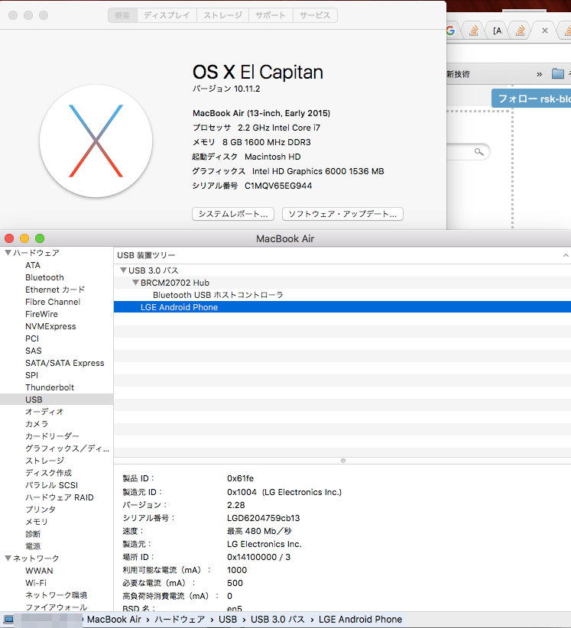
Task: Select プリンタ in the sidebar
Action: (41, 510)
